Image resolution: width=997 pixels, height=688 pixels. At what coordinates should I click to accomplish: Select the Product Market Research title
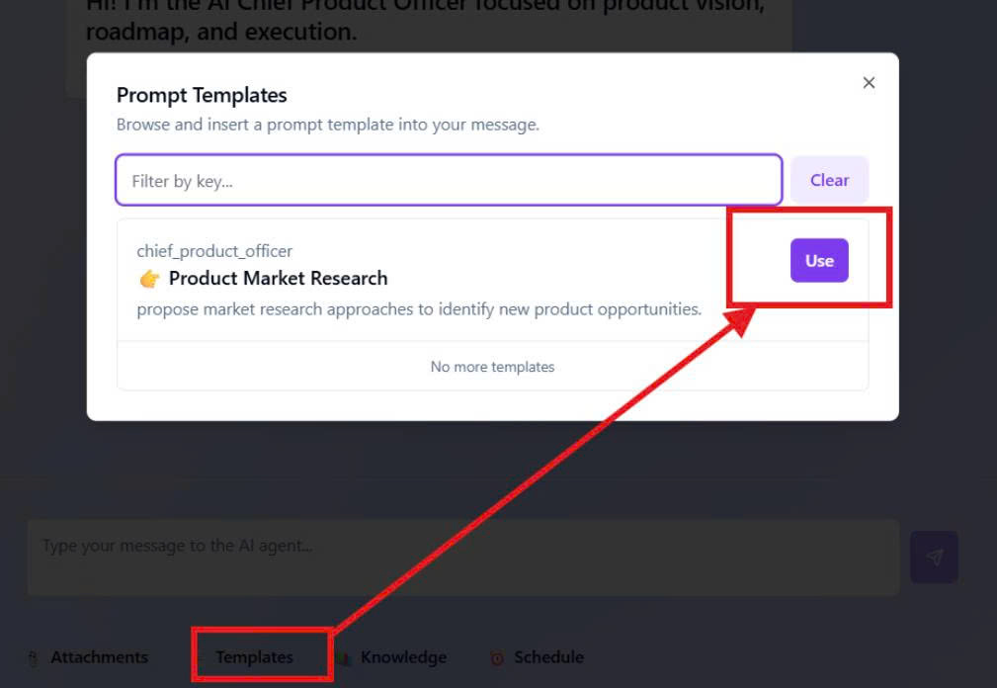click(278, 279)
